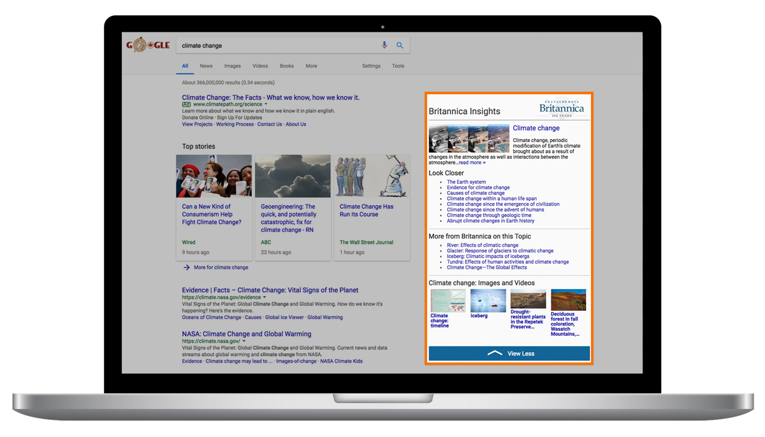Expand the More search menu
Image resolution: width=765 pixels, height=437 pixels.
[x=311, y=66]
